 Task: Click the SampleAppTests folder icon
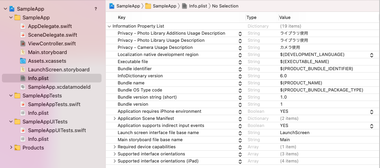click(x=17, y=96)
